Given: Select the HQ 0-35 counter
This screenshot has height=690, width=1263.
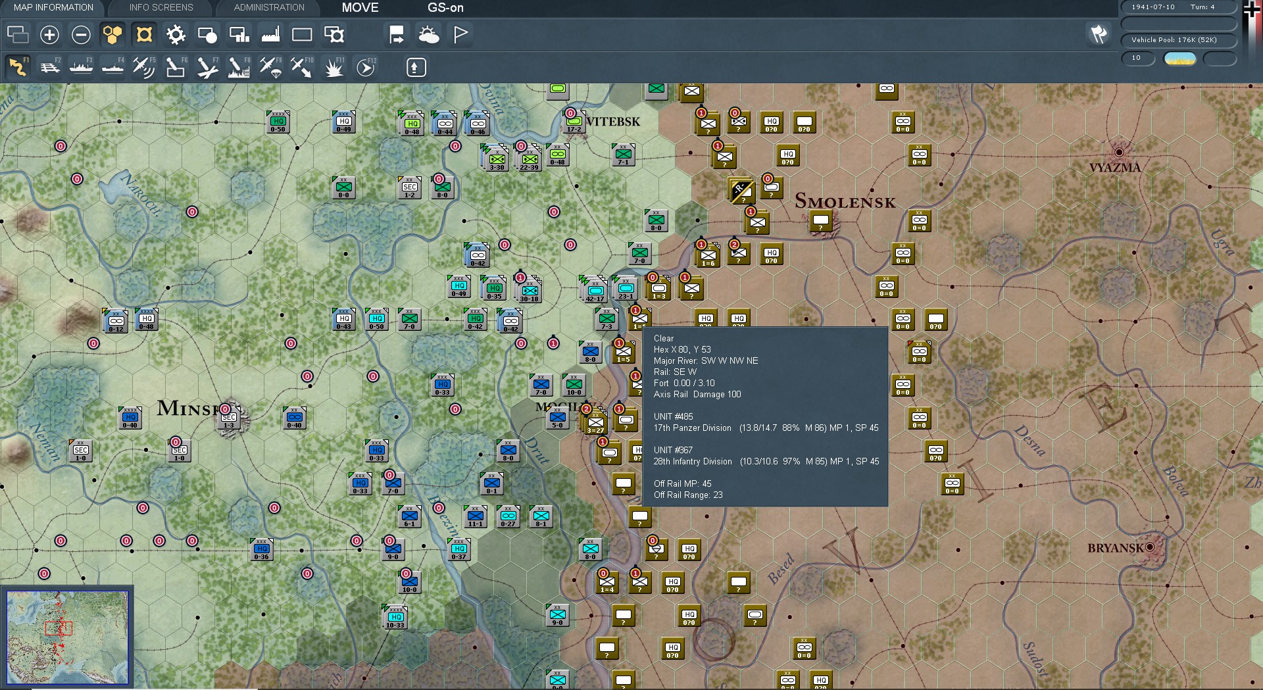Looking at the screenshot, I should [494, 289].
